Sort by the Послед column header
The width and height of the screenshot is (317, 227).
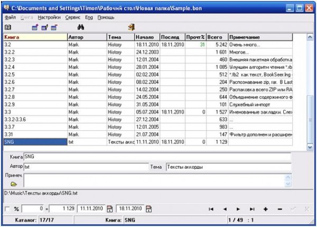[172, 37]
